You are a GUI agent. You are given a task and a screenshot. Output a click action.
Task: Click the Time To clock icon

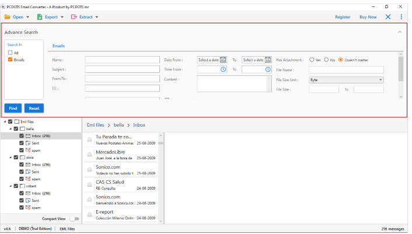268,69
